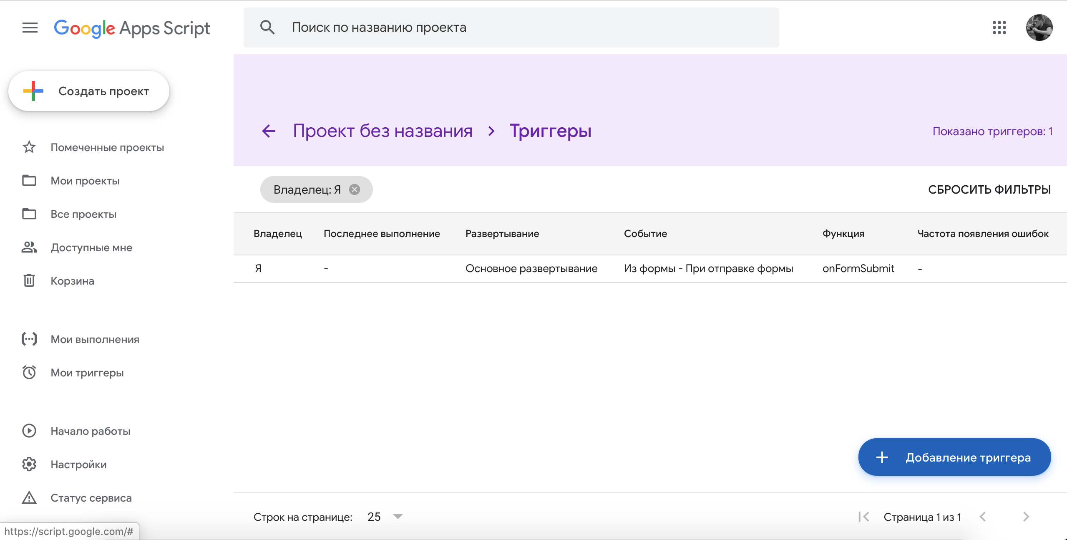The image size is (1067, 540).
Task: Click СБРОСИТЬ ФИЛЬТРЫ
Action: pyautogui.click(x=989, y=189)
